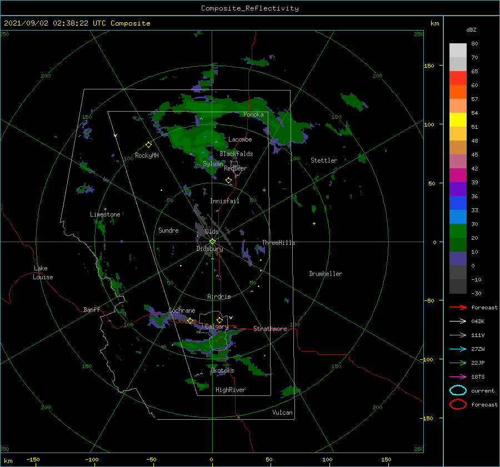Click the cyan current ellipse icon
The image size is (500, 467).
458,390
